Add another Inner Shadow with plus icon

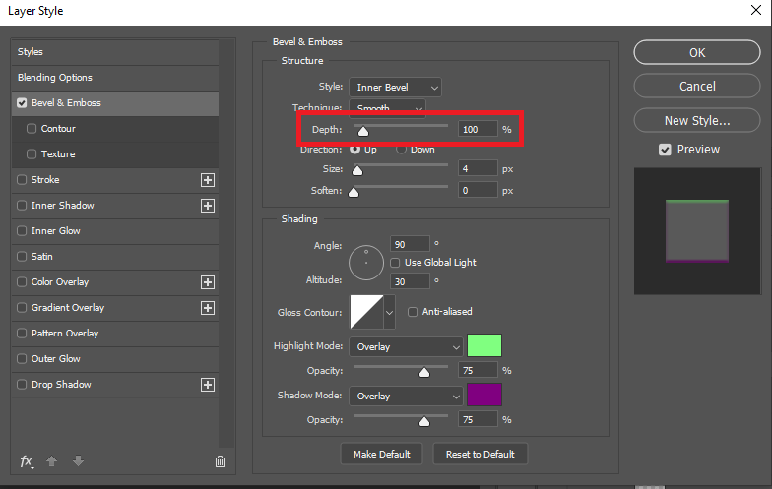pos(208,206)
